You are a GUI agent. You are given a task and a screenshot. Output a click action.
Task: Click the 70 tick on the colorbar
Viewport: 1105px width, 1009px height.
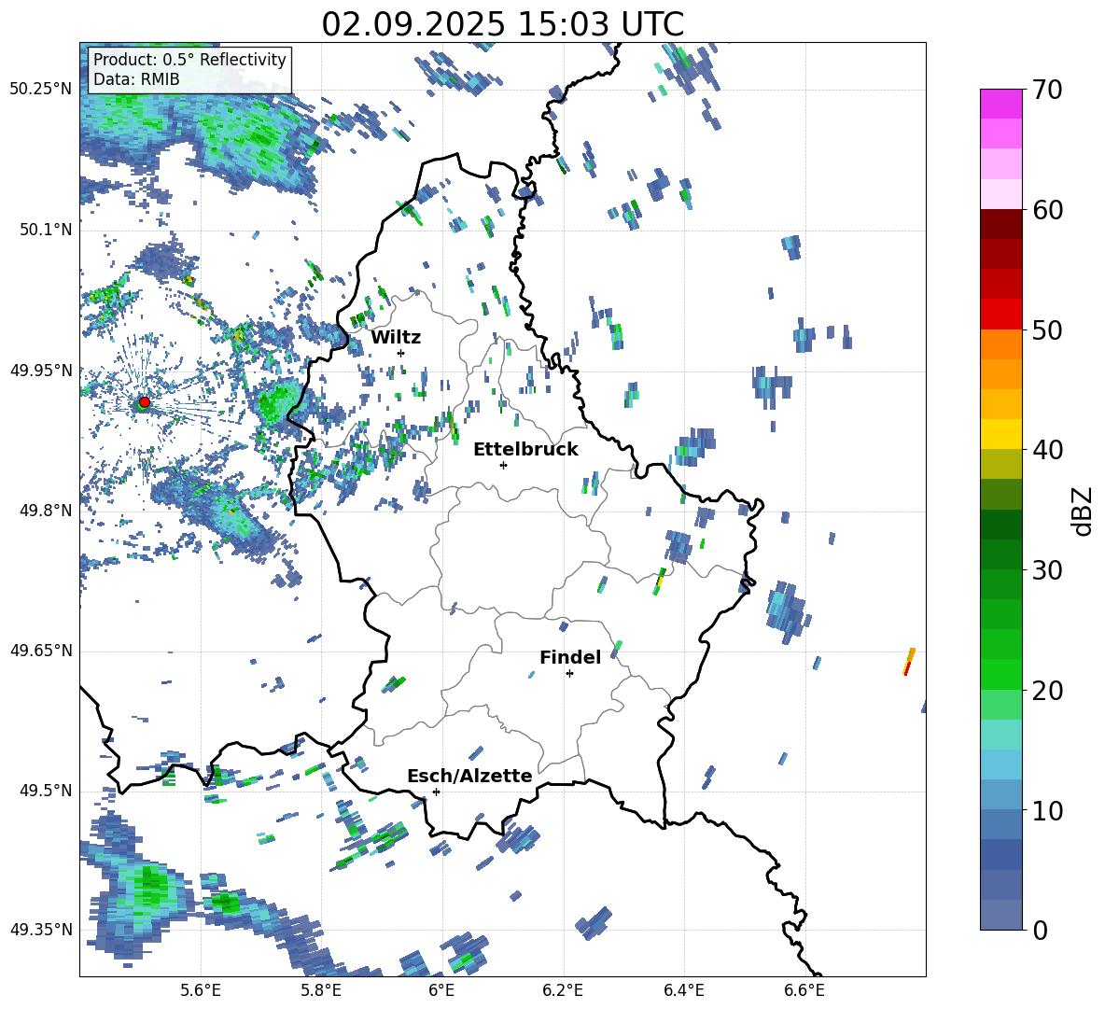(x=1047, y=90)
